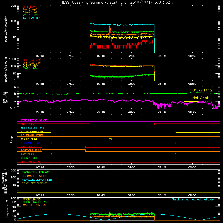The image size is (223, 223).
Task: Click the FLARE_FLAG pulse marker
Action: pyautogui.click(x=110, y=139)
